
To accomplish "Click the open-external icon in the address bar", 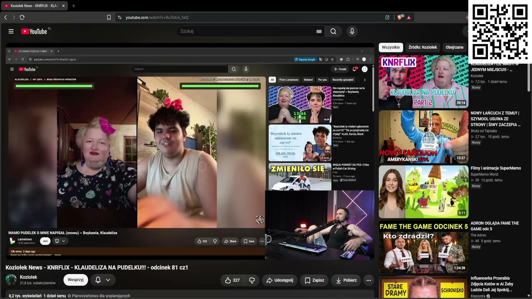I will (387, 17).
